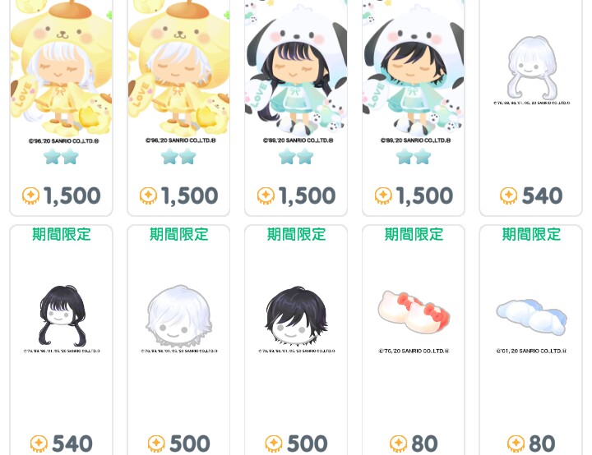Image resolution: width=592 pixels, height=455 pixels.
Task: Click the 期間限定 label above black twin-tail hair
Action: [62, 234]
